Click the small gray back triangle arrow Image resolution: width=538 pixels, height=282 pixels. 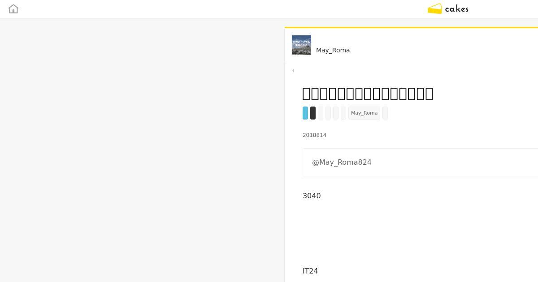(x=293, y=70)
